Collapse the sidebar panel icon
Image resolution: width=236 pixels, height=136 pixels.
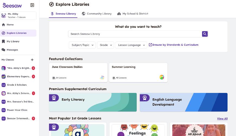[32, 5]
